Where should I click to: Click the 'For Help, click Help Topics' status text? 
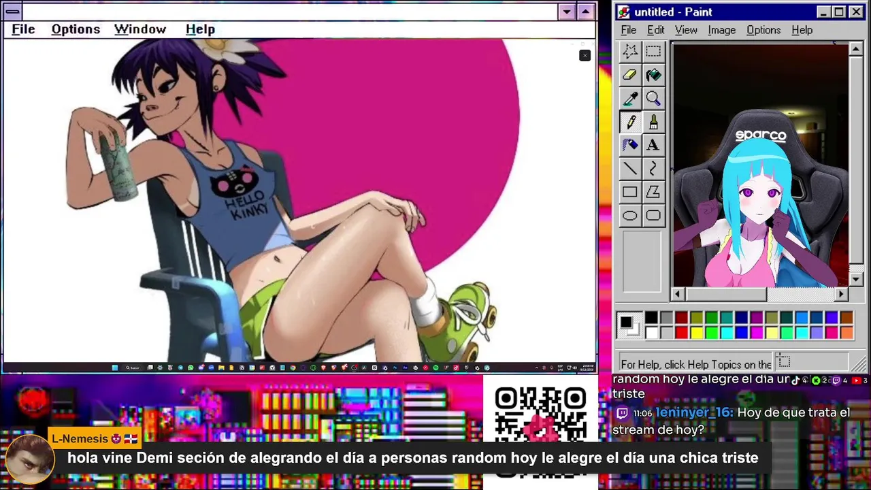coord(696,364)
